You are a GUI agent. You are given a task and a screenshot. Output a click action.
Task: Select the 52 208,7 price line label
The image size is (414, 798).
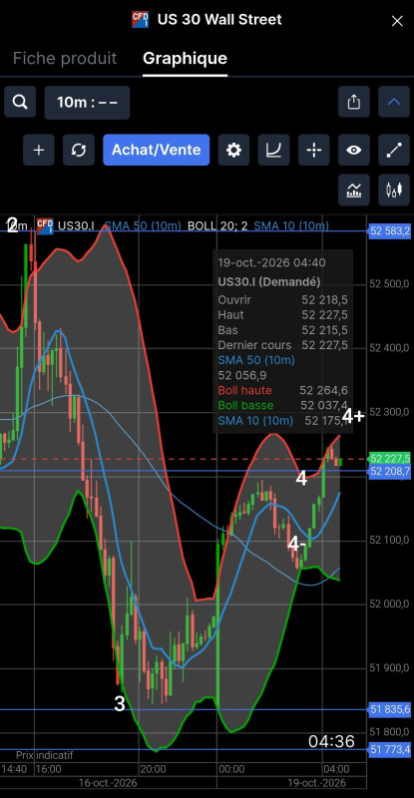(389, 471)
